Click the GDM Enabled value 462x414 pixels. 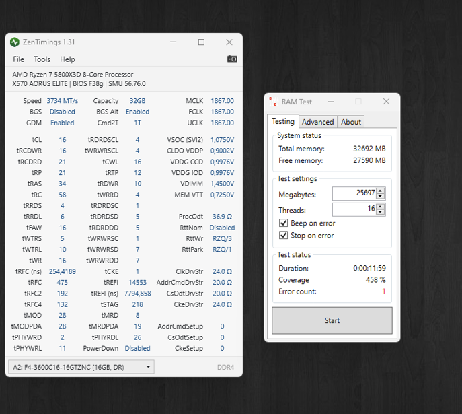(x=62, y=123)
